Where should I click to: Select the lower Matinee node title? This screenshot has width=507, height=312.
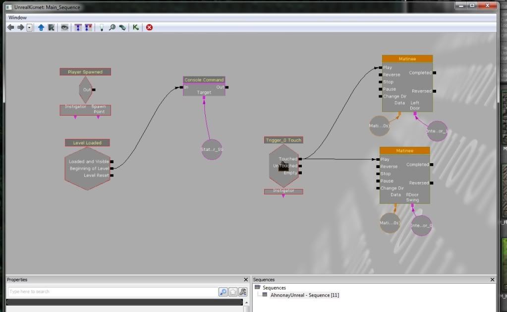[x=405, y=151]
